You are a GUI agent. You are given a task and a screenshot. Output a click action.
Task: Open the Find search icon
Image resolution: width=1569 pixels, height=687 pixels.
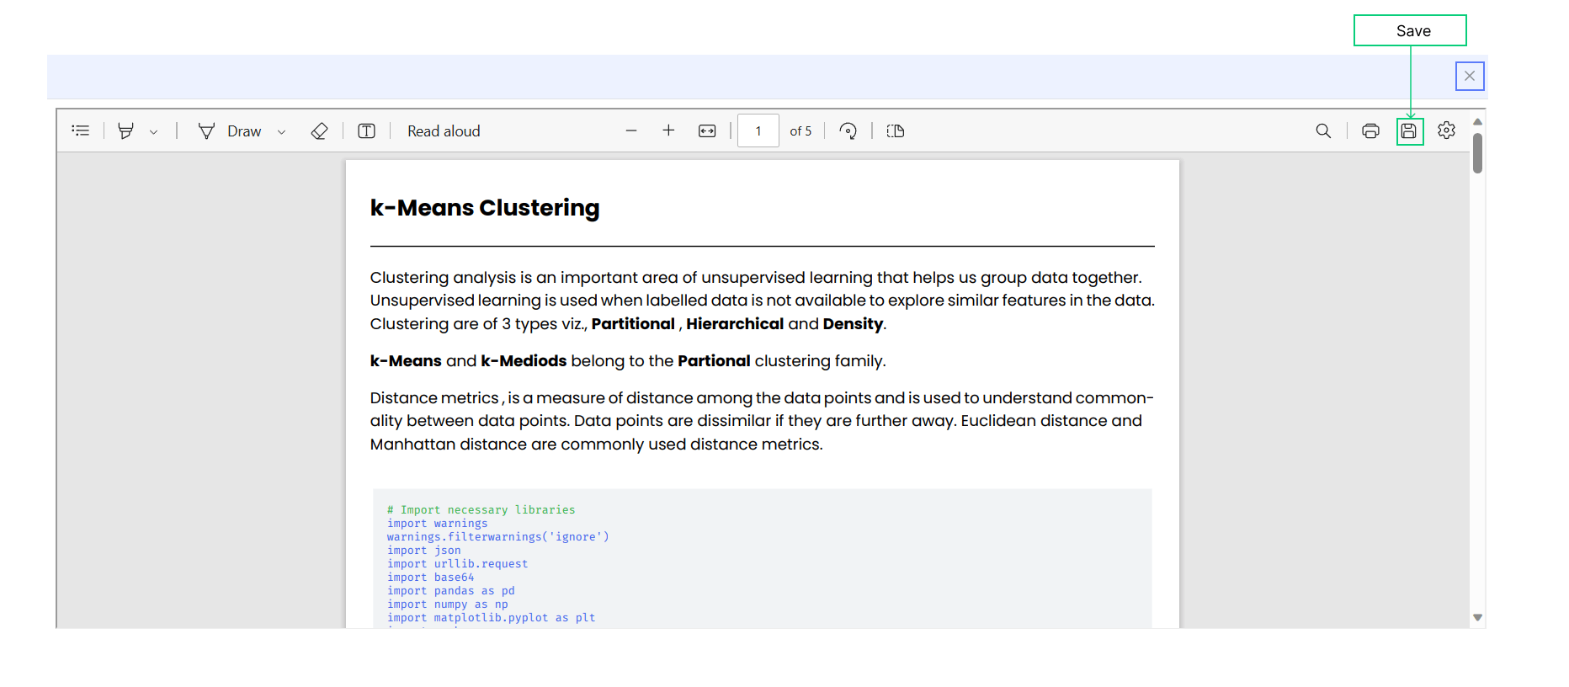(1323, 130)
